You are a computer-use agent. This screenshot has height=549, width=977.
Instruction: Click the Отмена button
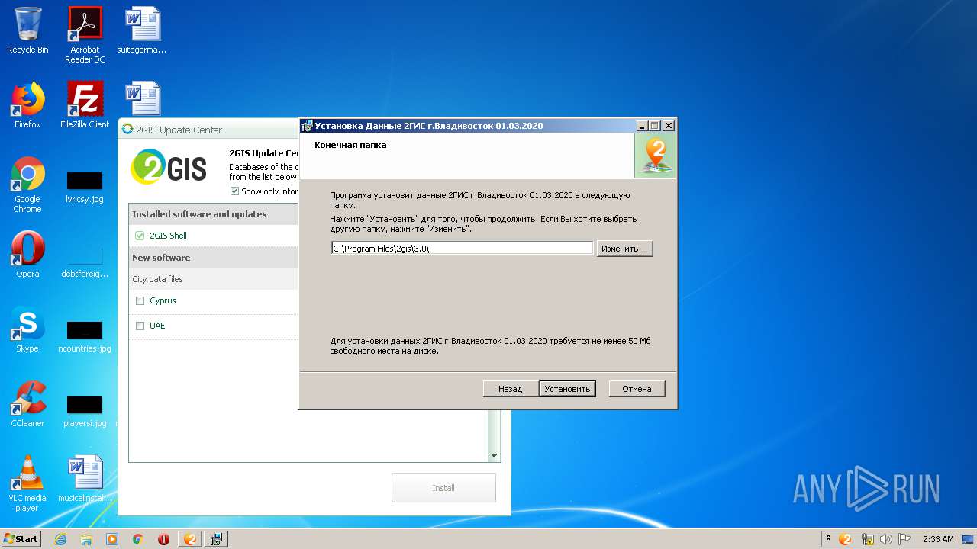637,389
